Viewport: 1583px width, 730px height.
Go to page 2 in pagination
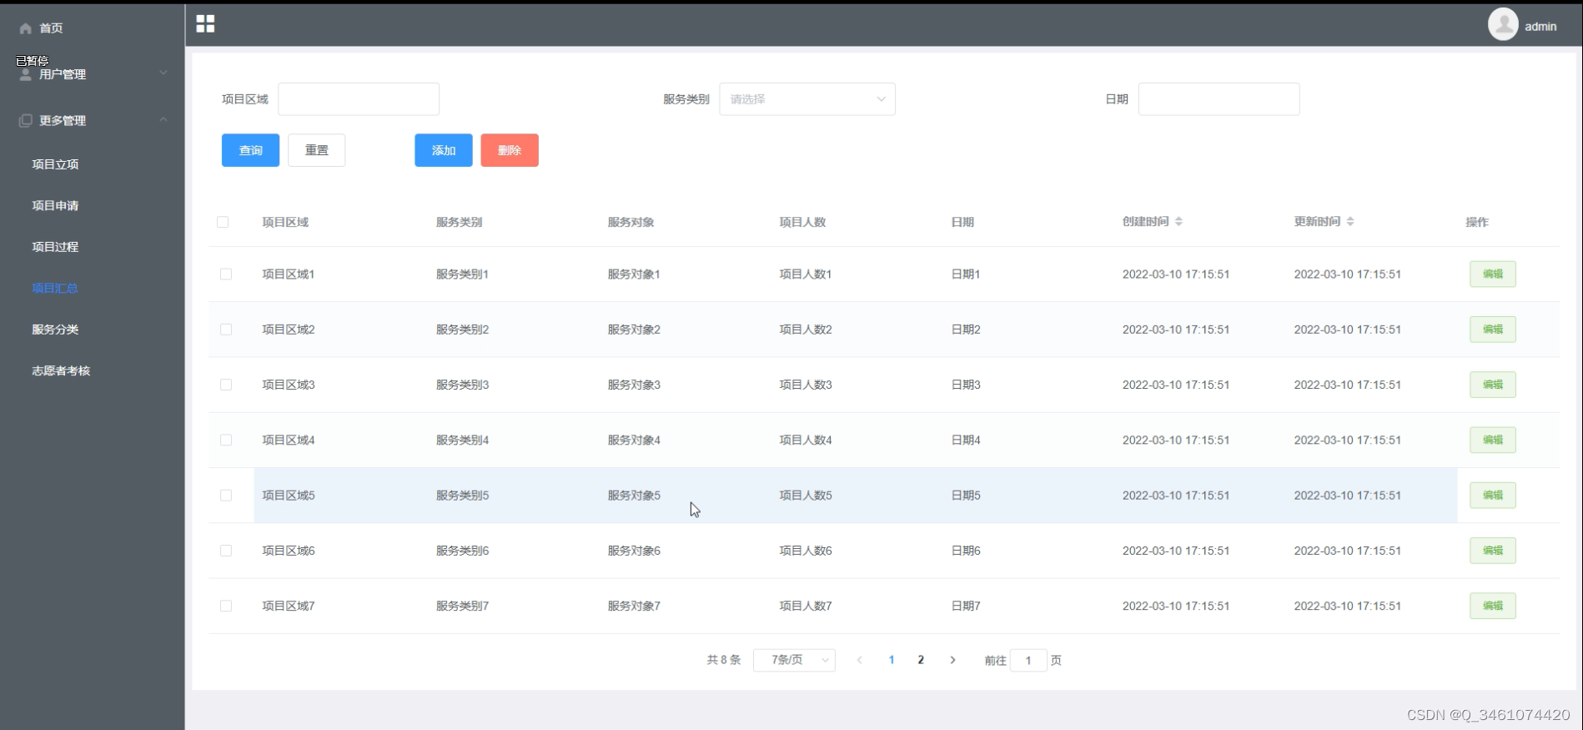click(921, 660)
